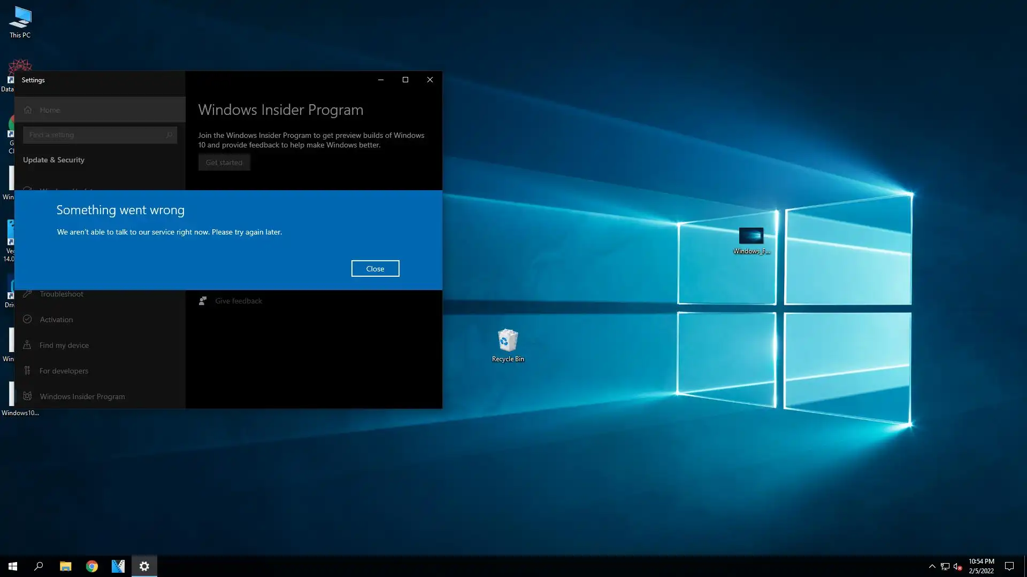This screenshot has width=1027, height=577.
Task: Click the Give feedback link
Action: click(x=239, y=301)
